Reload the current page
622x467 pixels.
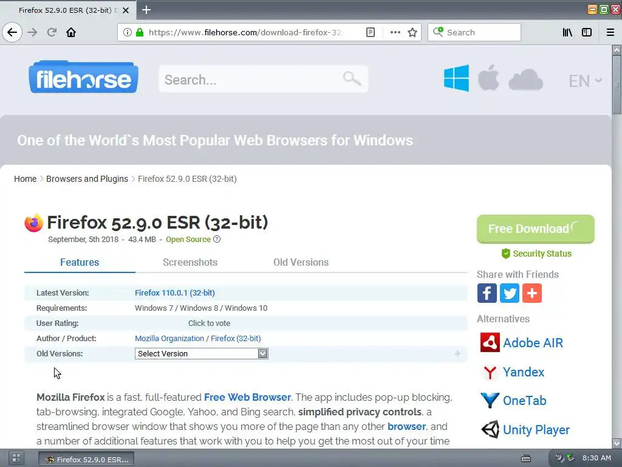coord(52,32)
